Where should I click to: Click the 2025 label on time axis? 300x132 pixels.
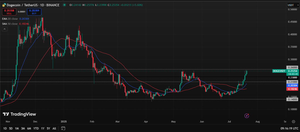[x=64, y=121]
